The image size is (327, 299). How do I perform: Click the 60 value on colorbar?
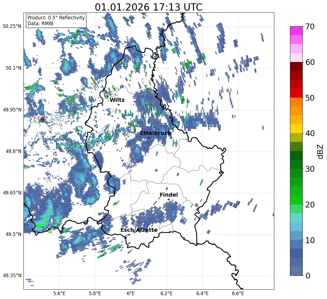(x=310, y=62)
